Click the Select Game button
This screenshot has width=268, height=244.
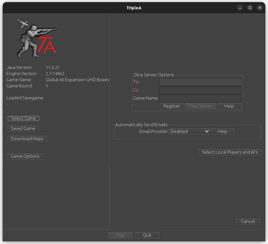23,118
